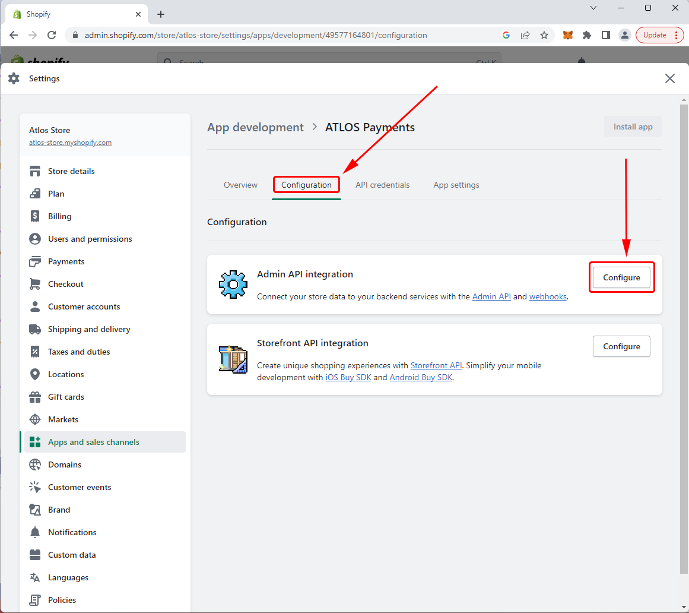Click the Settings gear icon
Screen dimensions: 689x613
point(14,78)
